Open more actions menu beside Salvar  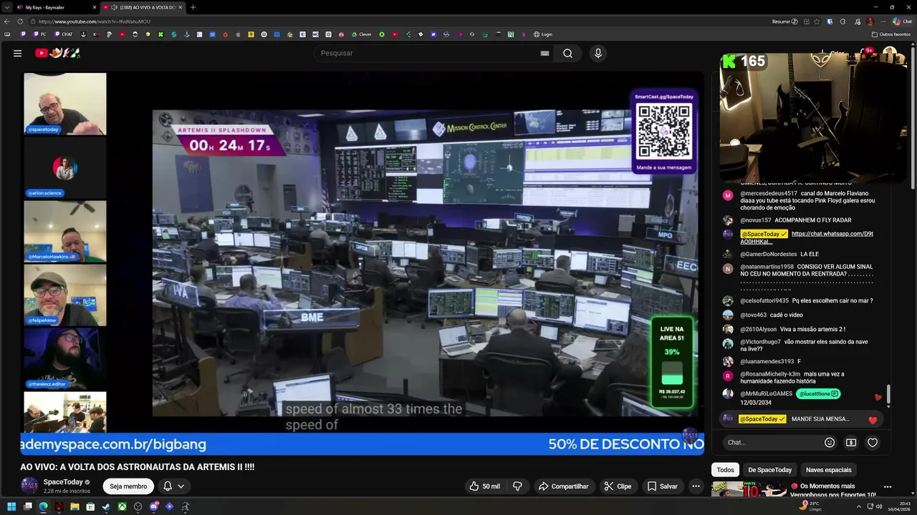point(696,486)
